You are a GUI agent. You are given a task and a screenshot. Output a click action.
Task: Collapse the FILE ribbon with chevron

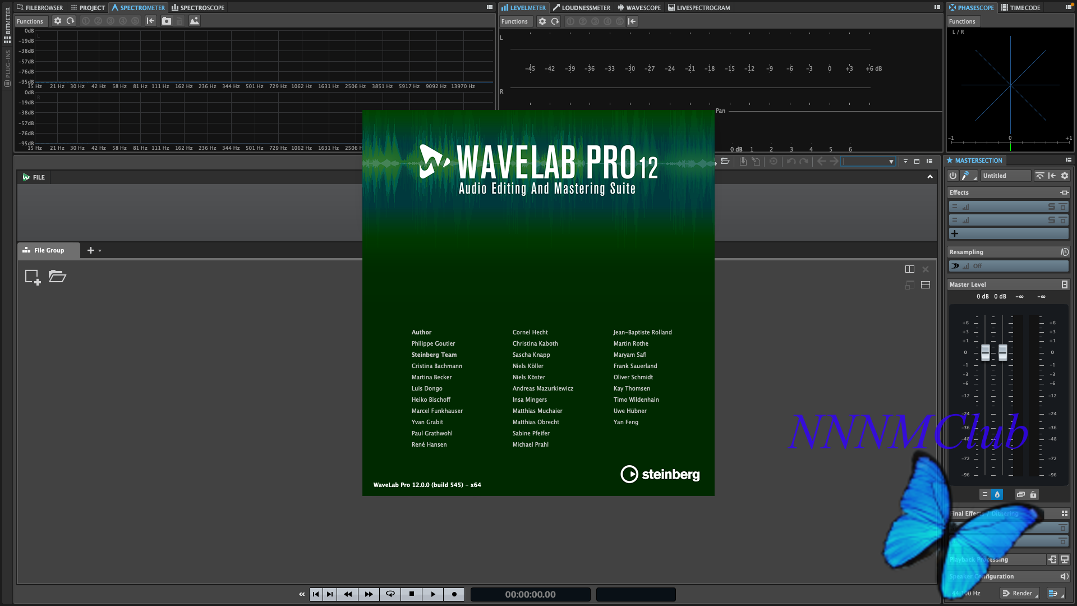click(930, 177)
